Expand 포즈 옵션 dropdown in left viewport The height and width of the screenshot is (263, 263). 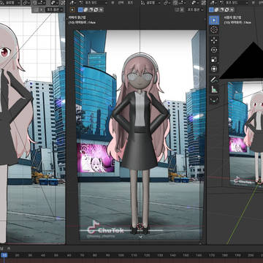(x=55, y=9)
